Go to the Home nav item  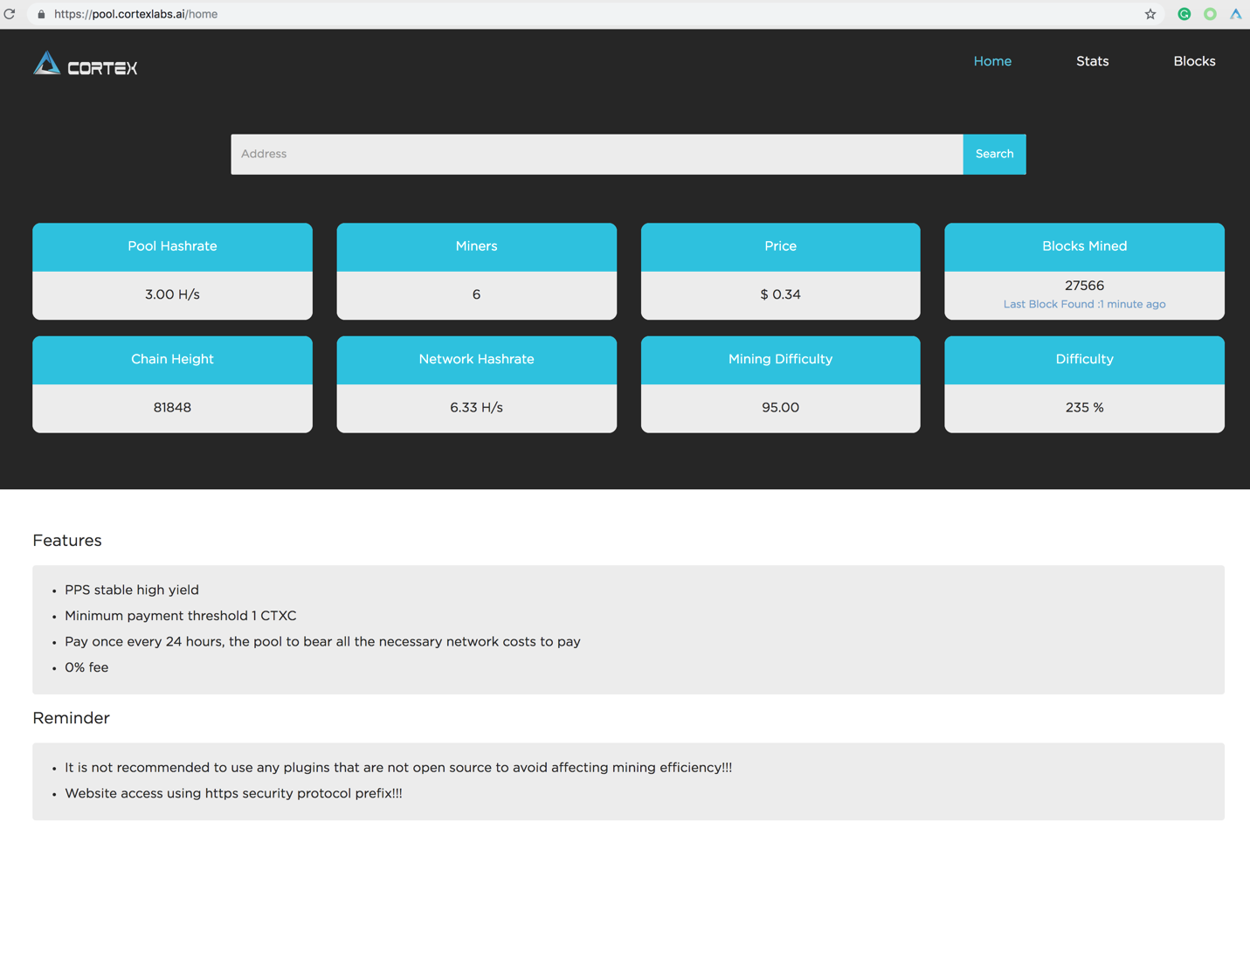992,61
